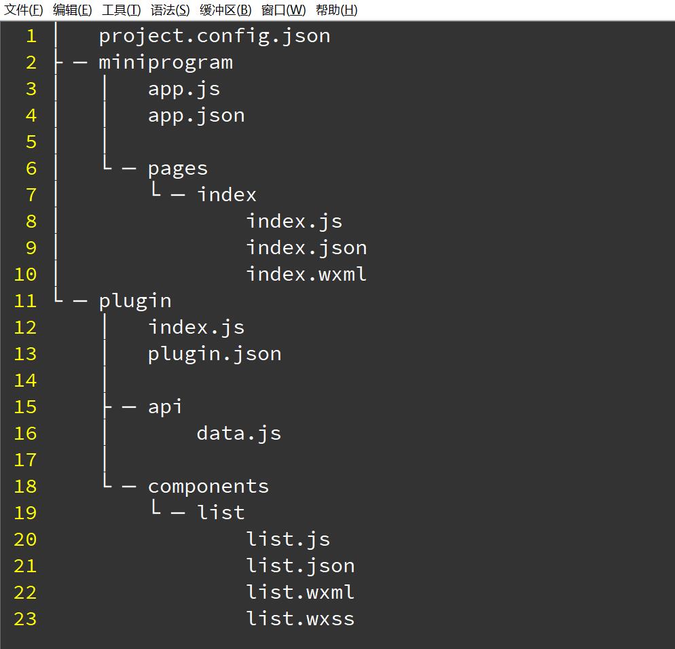This screenshot has width=675, height=649.
Task: Click the data.js text
Action: coord(239,434)
